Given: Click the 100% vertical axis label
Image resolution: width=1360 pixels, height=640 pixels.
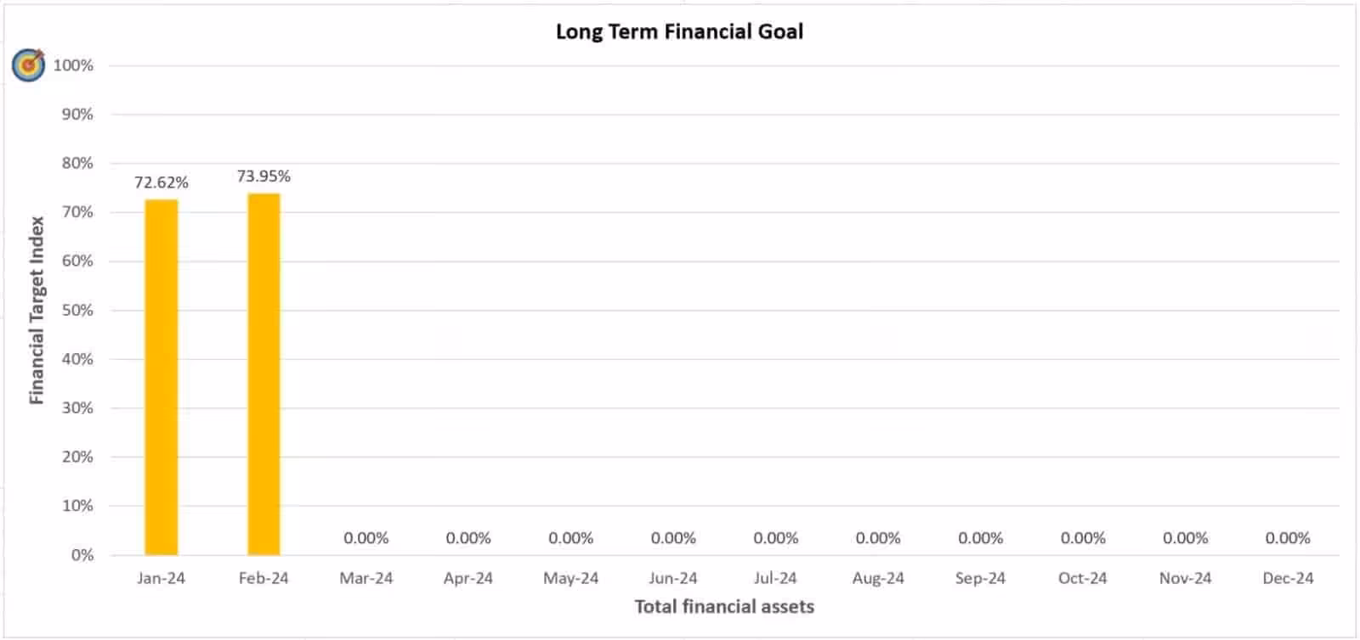Looking at the screenshot, I should (74, 65).
